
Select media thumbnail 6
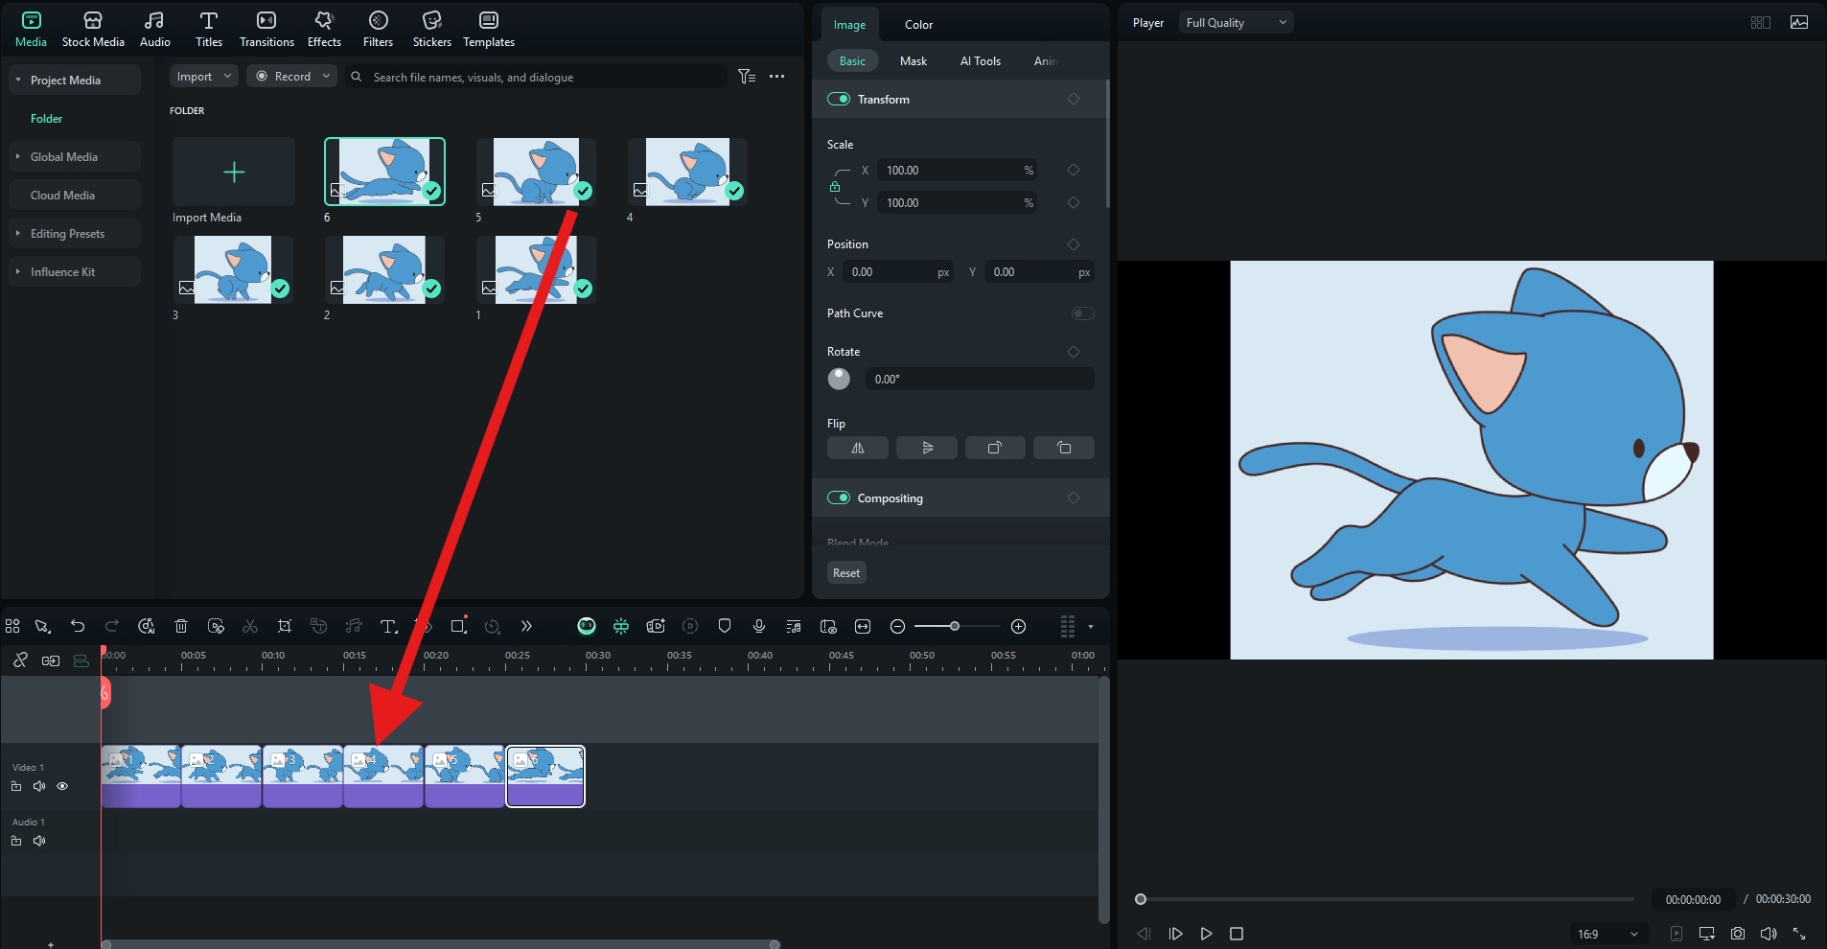pos(384,171)
